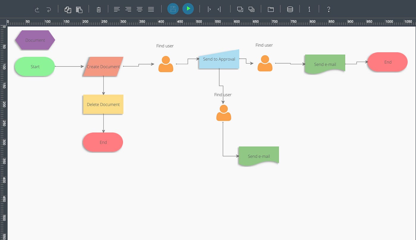
Task: Click the purple Document hexagon
Action: pos(35,40)
